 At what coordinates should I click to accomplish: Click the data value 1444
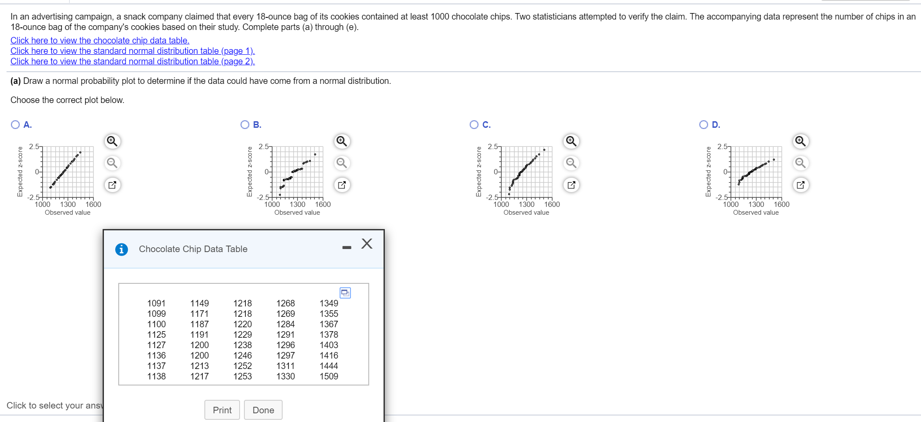pos(329,366)
